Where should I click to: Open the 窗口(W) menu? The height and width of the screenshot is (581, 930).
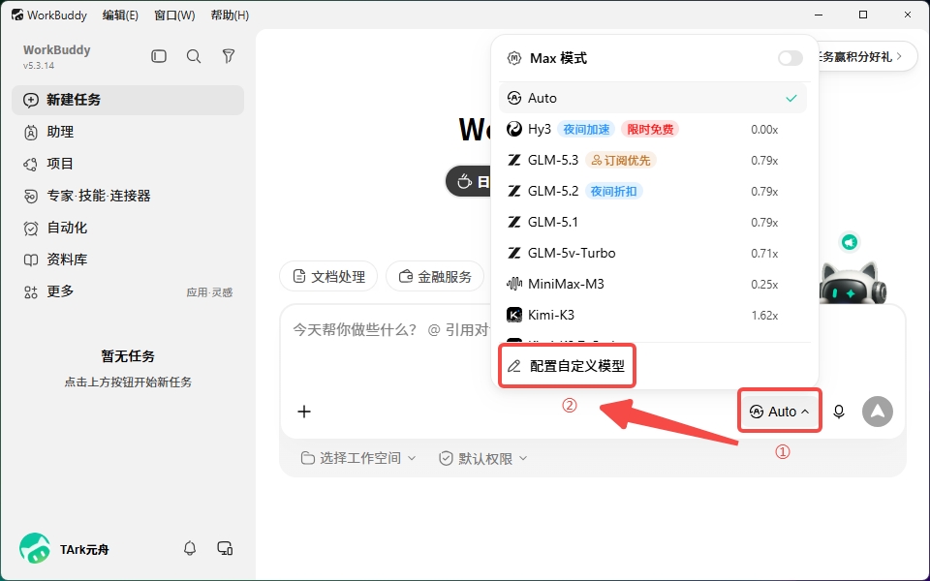(x=174, y=15)
